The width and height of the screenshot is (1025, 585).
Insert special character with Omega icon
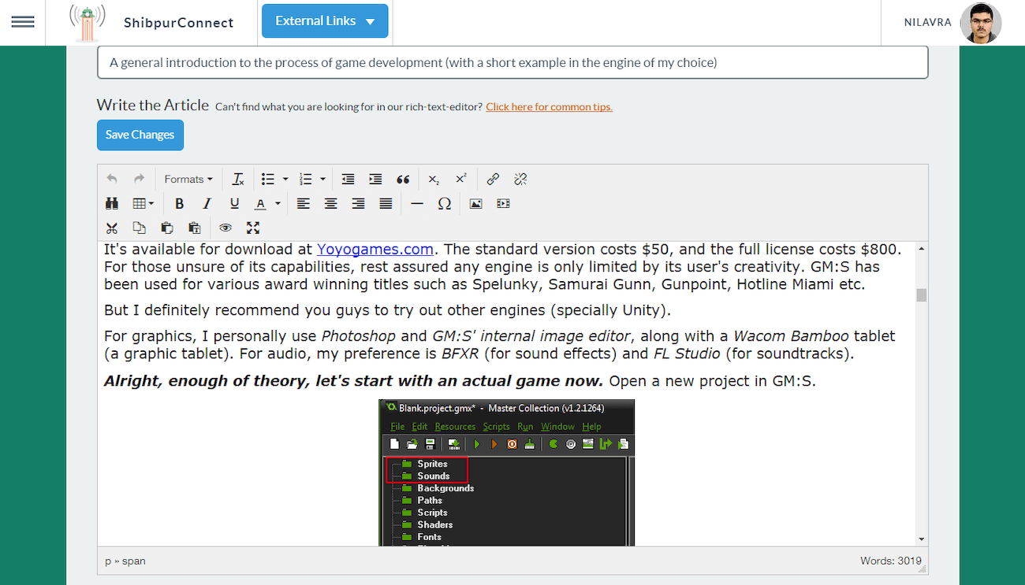pyautogui.click(x=445, y=204)
